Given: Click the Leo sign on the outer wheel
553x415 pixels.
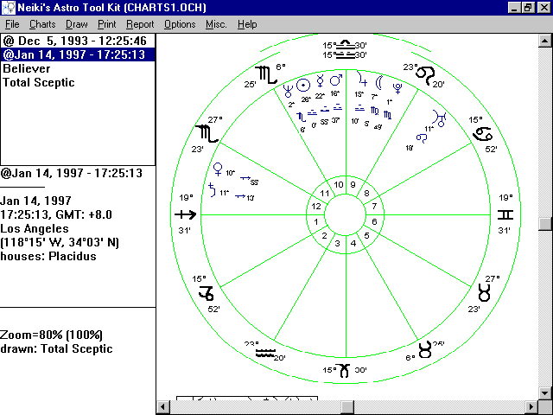Looking at the screenshot, I should coord(426,74).
